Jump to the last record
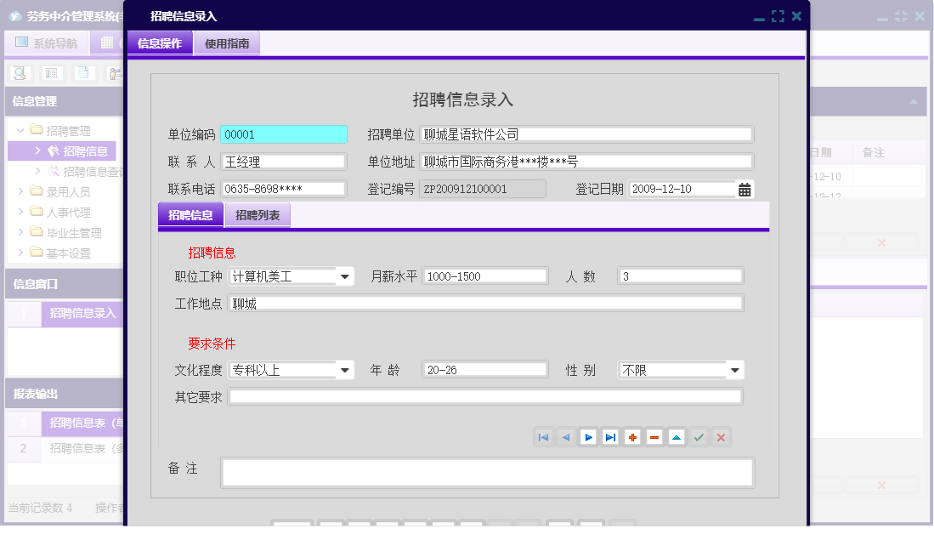This screenshot has height=557, width=934. coord(610,437)
